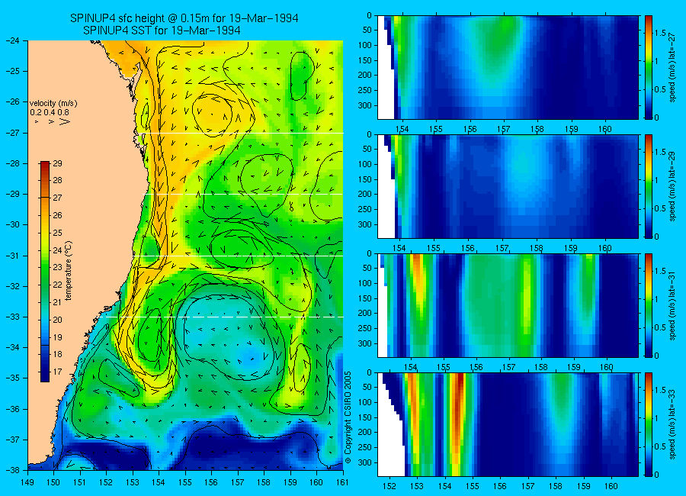The image size is (686, 496).
Task: Click the '149' longitude label on the map axis
Action: coord(27,482)
